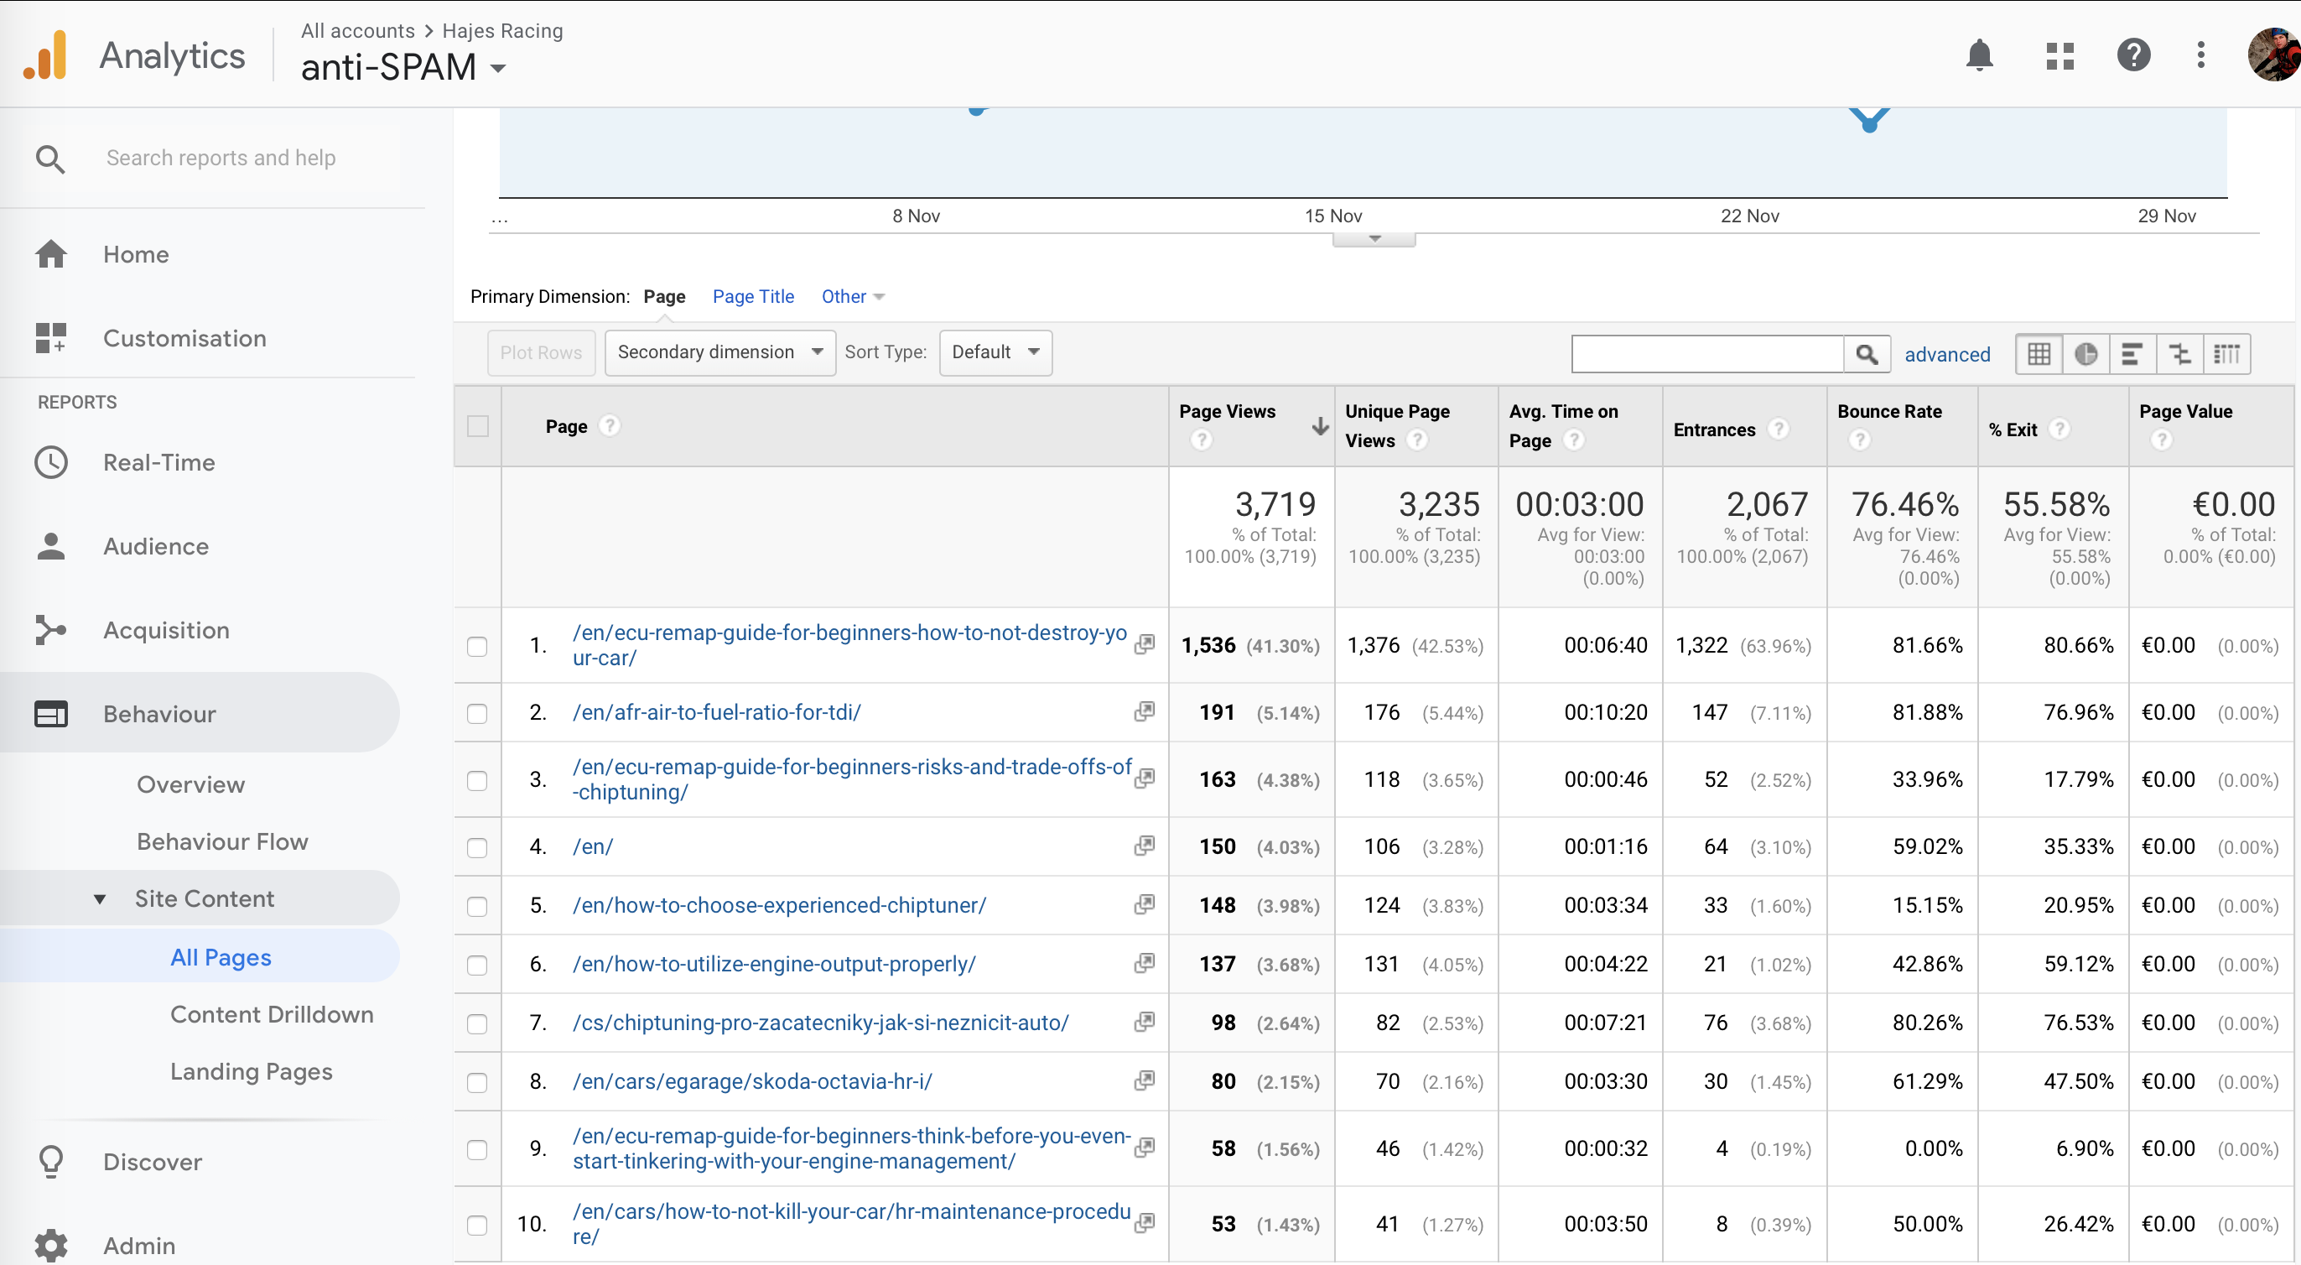Open the Sort Type Default dropdown
2301x1265 pixels.
[x=995, y=352]
